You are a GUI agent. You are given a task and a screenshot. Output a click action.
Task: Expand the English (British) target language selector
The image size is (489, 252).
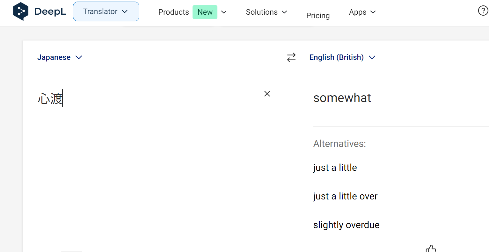point(342,57)
